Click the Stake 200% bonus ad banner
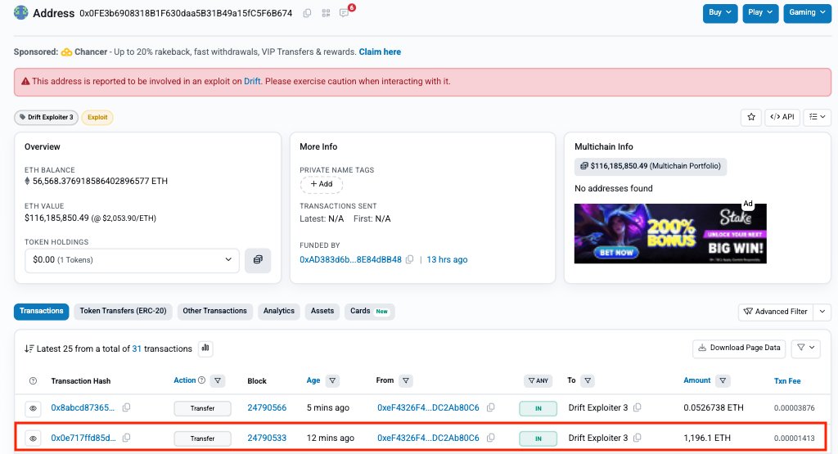The image size is (838, 454). pos(670,233)
